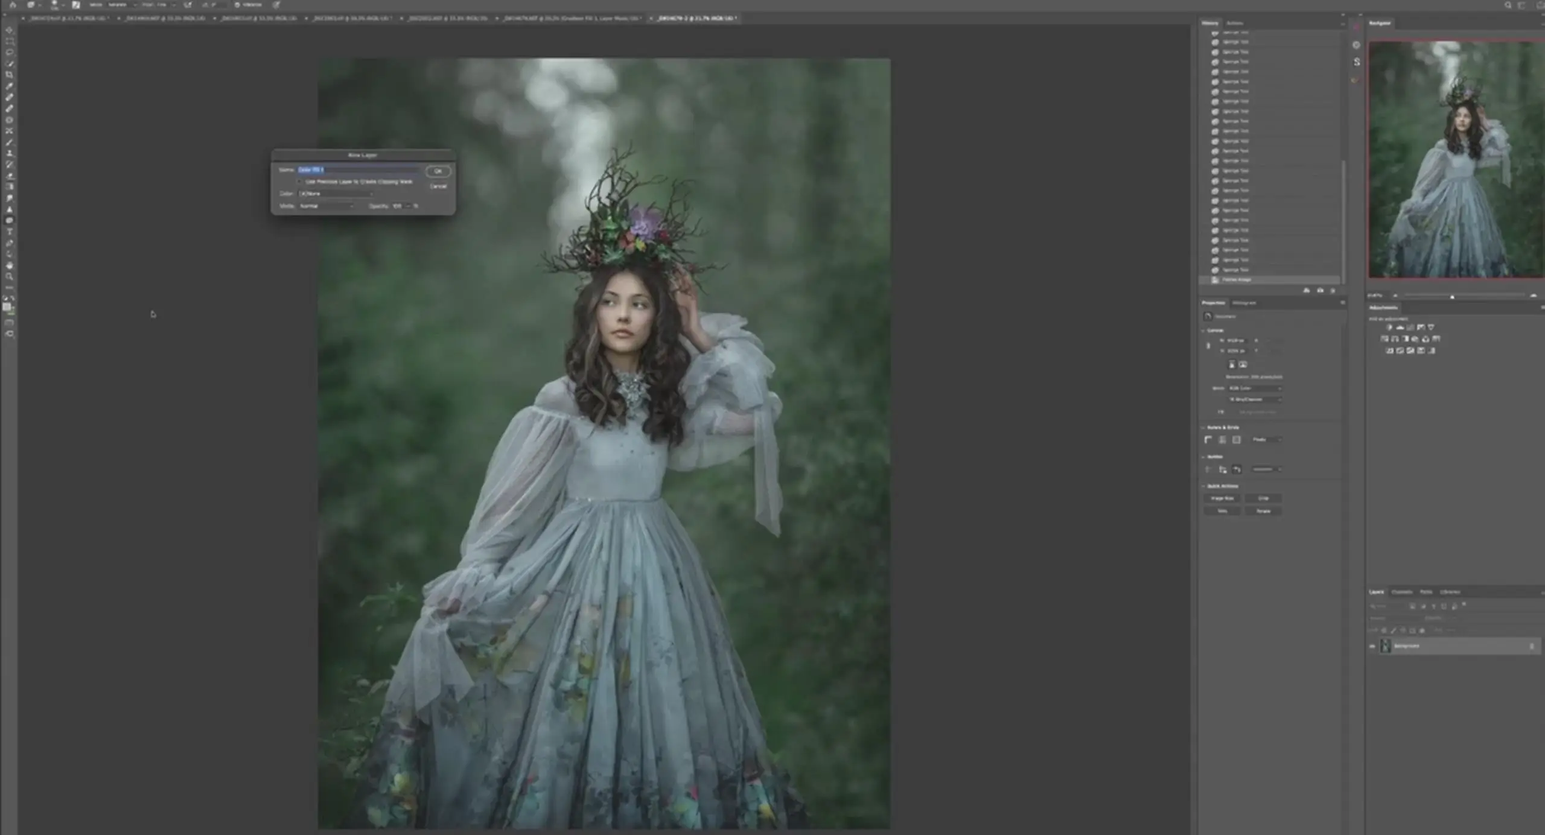
Task: Pick the Type tool
Action: [x=9, y=232]
